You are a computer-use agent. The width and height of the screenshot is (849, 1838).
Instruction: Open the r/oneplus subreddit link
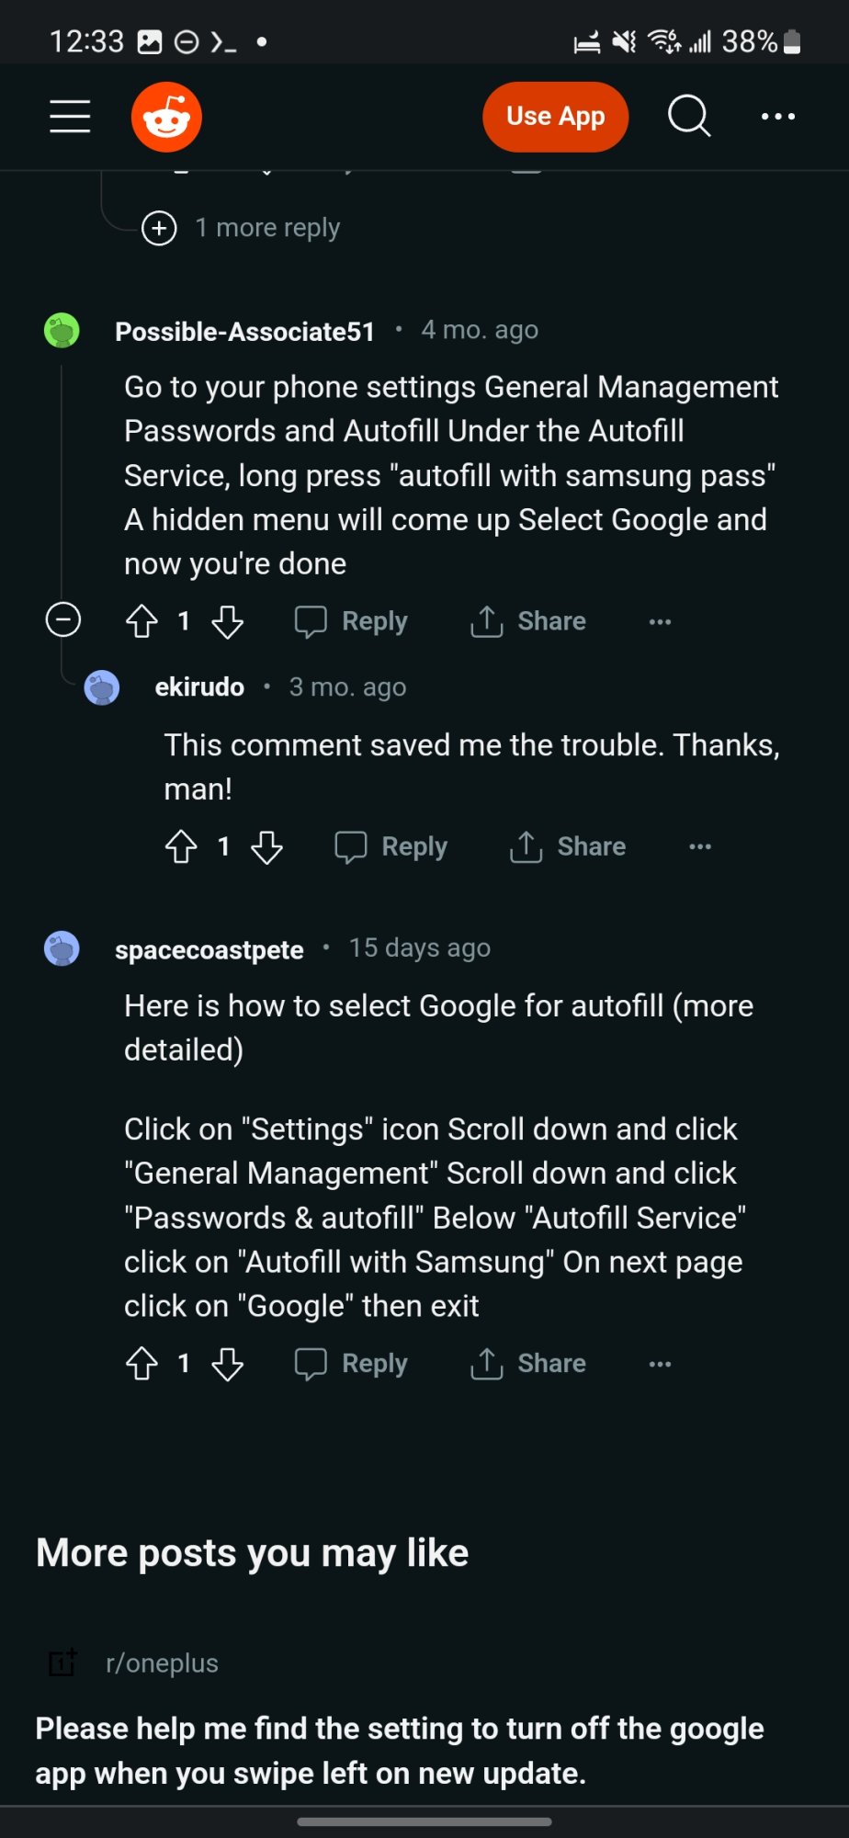coord(162,1663)
